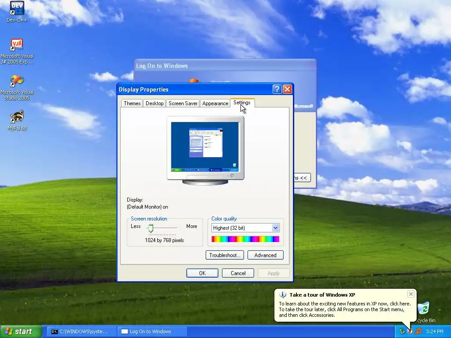Click the screen resolution slider handle
This screenshot has width=451, height=338.
(151, 228)
